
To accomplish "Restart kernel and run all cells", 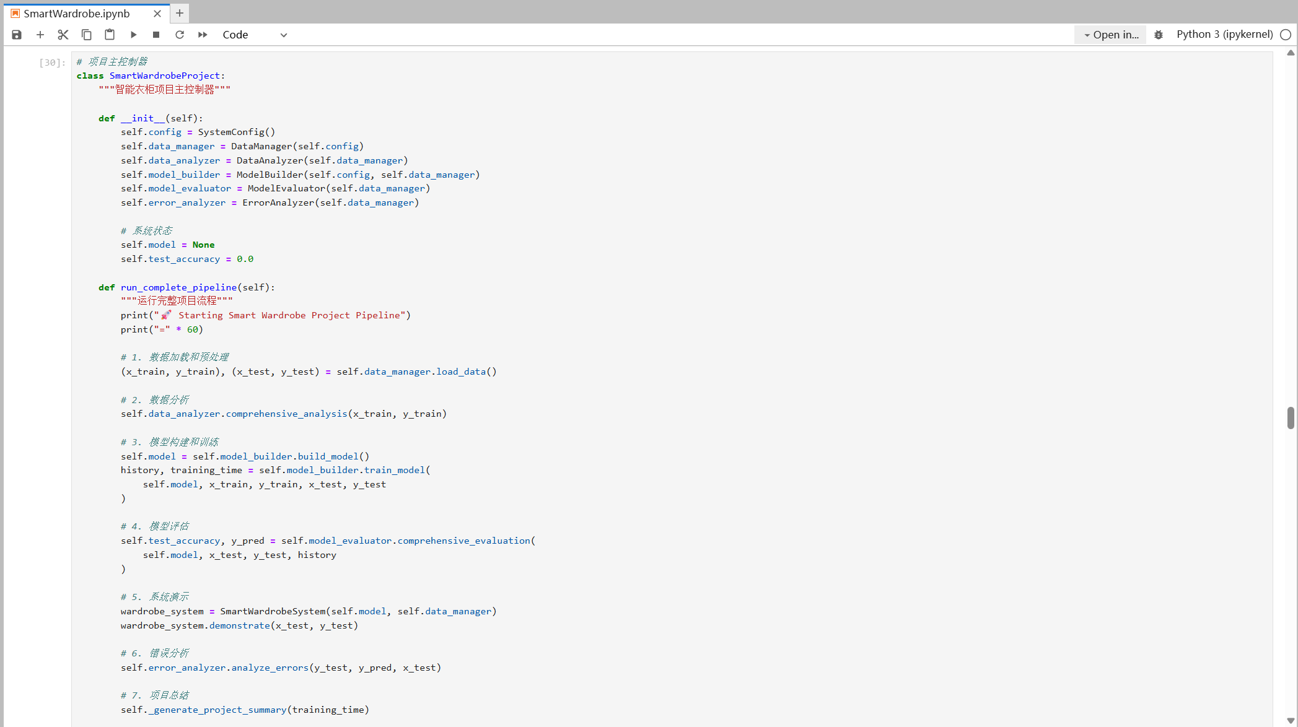I will coord(203,35).
